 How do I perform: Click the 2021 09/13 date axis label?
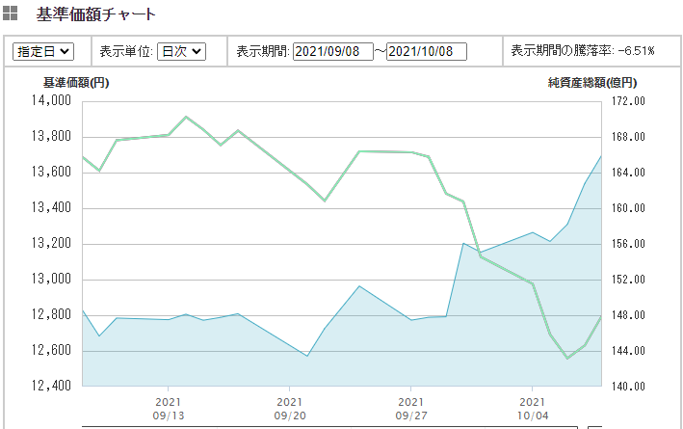point(169,409)
